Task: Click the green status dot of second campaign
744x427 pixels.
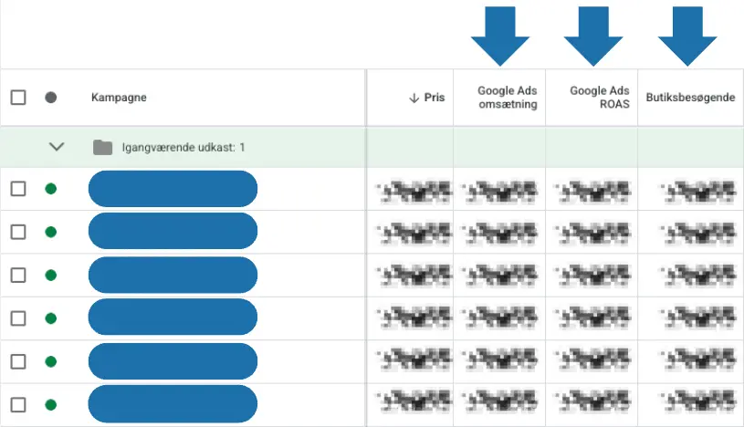Action: (51, 232)
